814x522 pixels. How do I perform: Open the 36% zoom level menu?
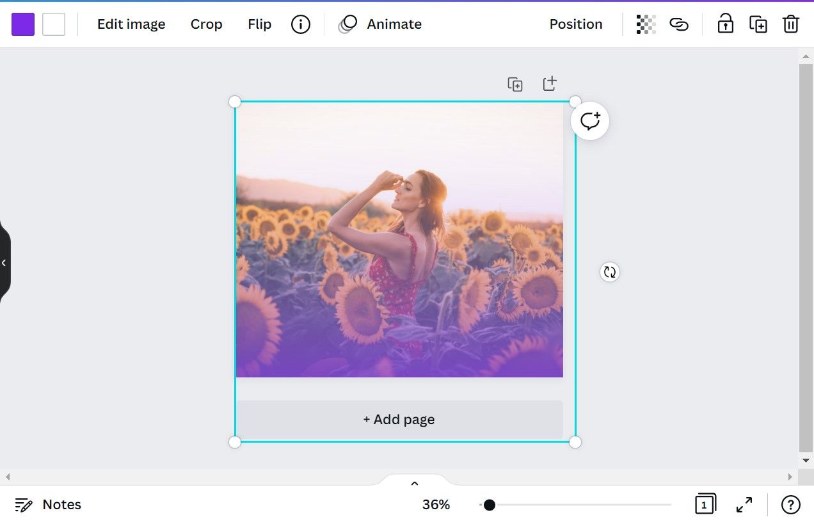436,505
